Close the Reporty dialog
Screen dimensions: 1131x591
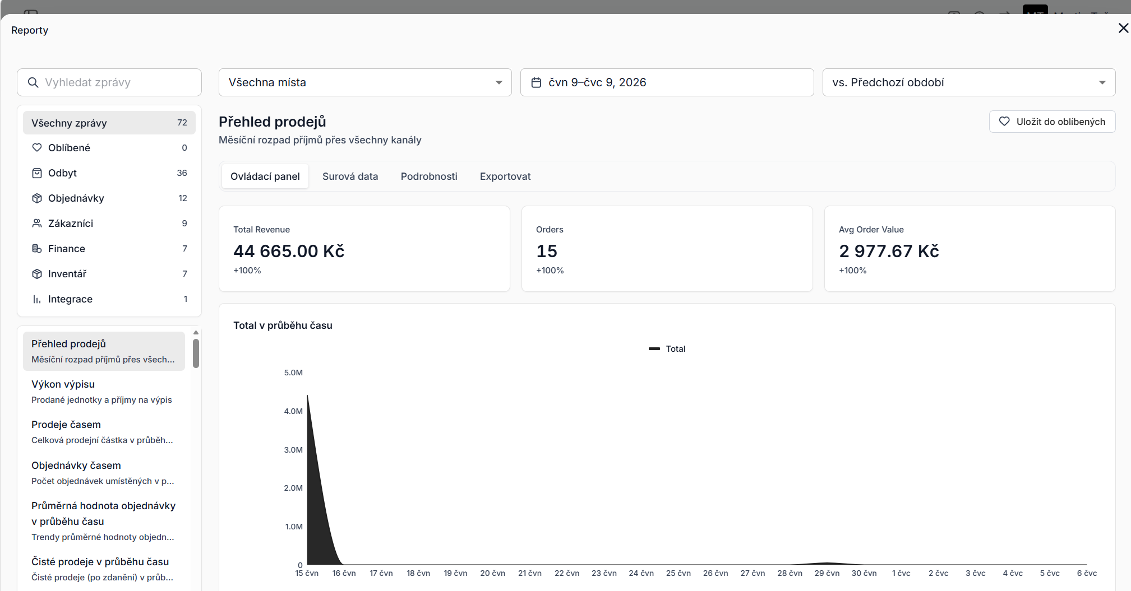click(1123, 28)
